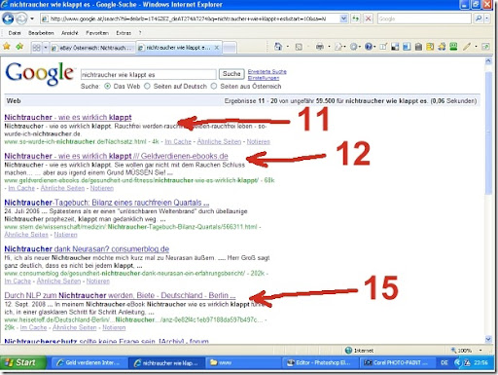This screenshot has width=498, height=375.
Task: Click the browser Back arrow button
Action: pyautogui.click(x=8, y=19)
